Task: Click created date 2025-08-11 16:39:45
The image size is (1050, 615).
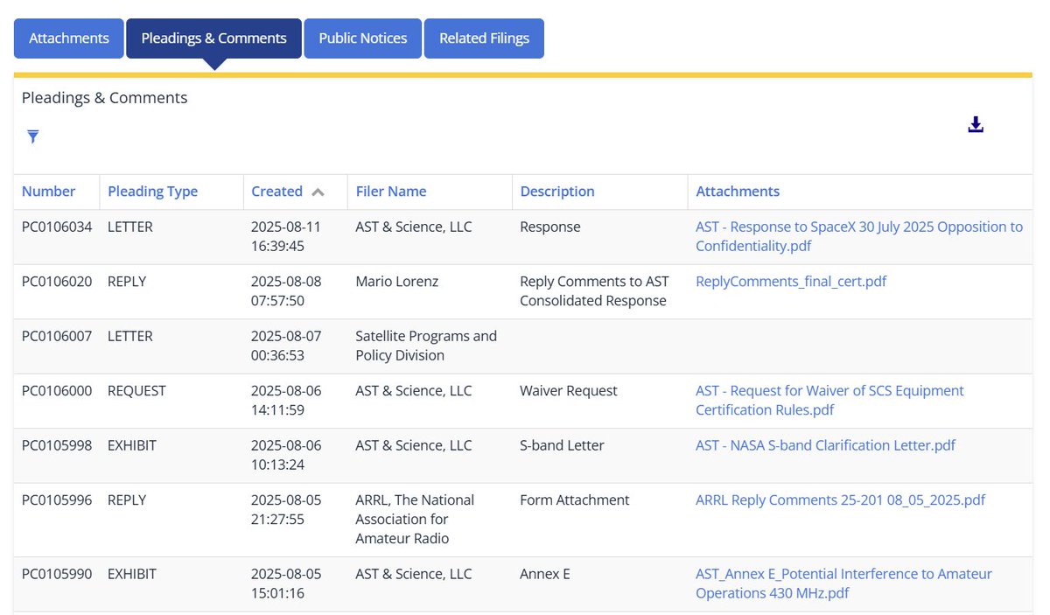Action: pyautogui.click(x=286, y=236)
